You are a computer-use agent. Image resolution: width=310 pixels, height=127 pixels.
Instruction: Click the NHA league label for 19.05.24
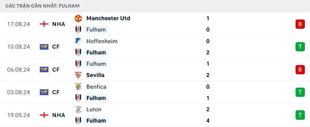[x=58, y=115]
